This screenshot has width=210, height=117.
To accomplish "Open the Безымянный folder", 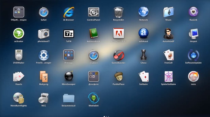I will (69, 98).
